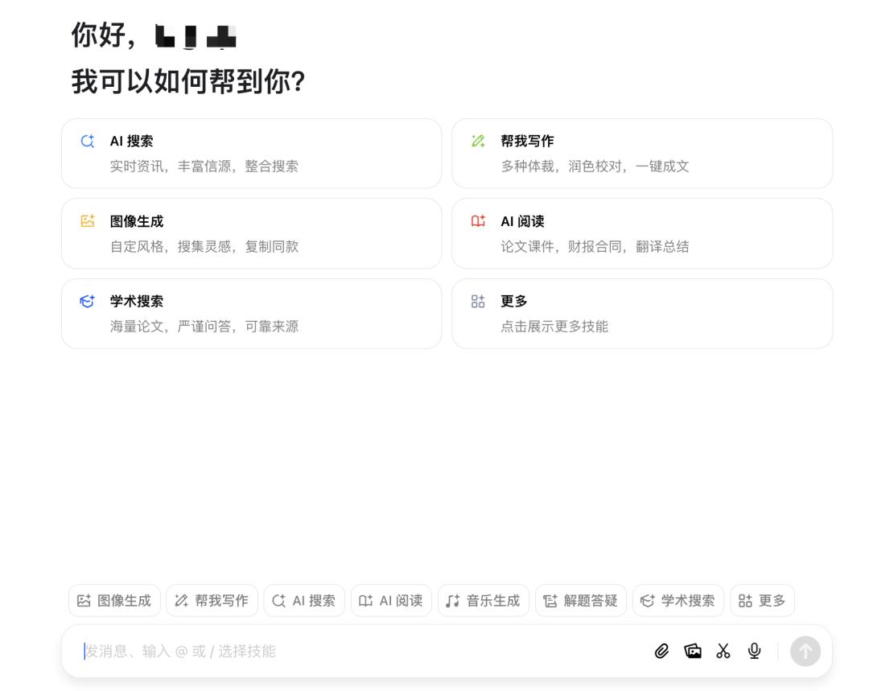Click the AI 搜索 card icon
The width and height of the screenshot is (869, 691).
click(x=88, y=142)
